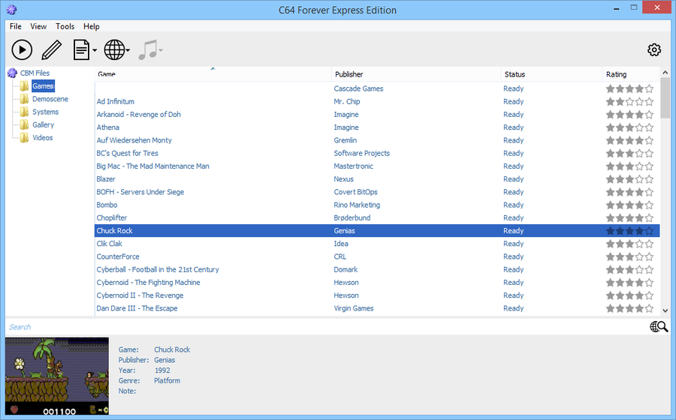Click the pencil Edit icon

click(51, 50)
